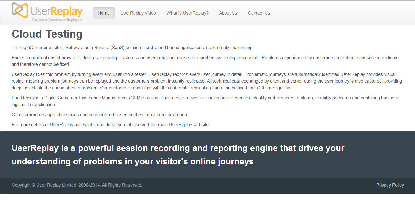Click the paragraph about Digital Customer Experience Management

point(205,101)
